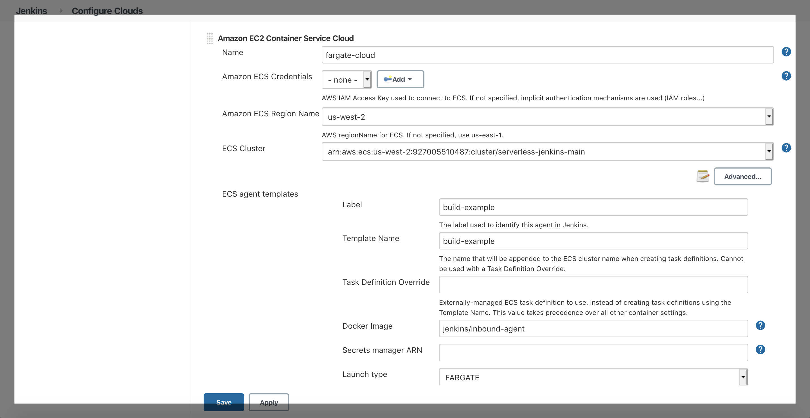810x418 pixels.
Task: Apply the current settings
Action: coord(269,402)
